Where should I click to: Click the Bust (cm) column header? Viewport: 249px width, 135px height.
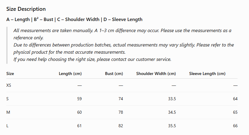[x=114, y=73]
